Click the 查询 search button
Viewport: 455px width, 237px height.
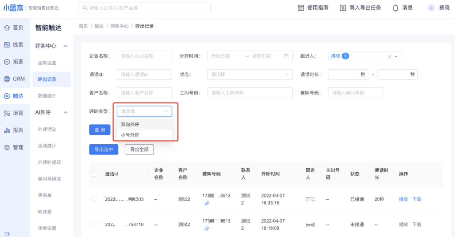(100, 130)
